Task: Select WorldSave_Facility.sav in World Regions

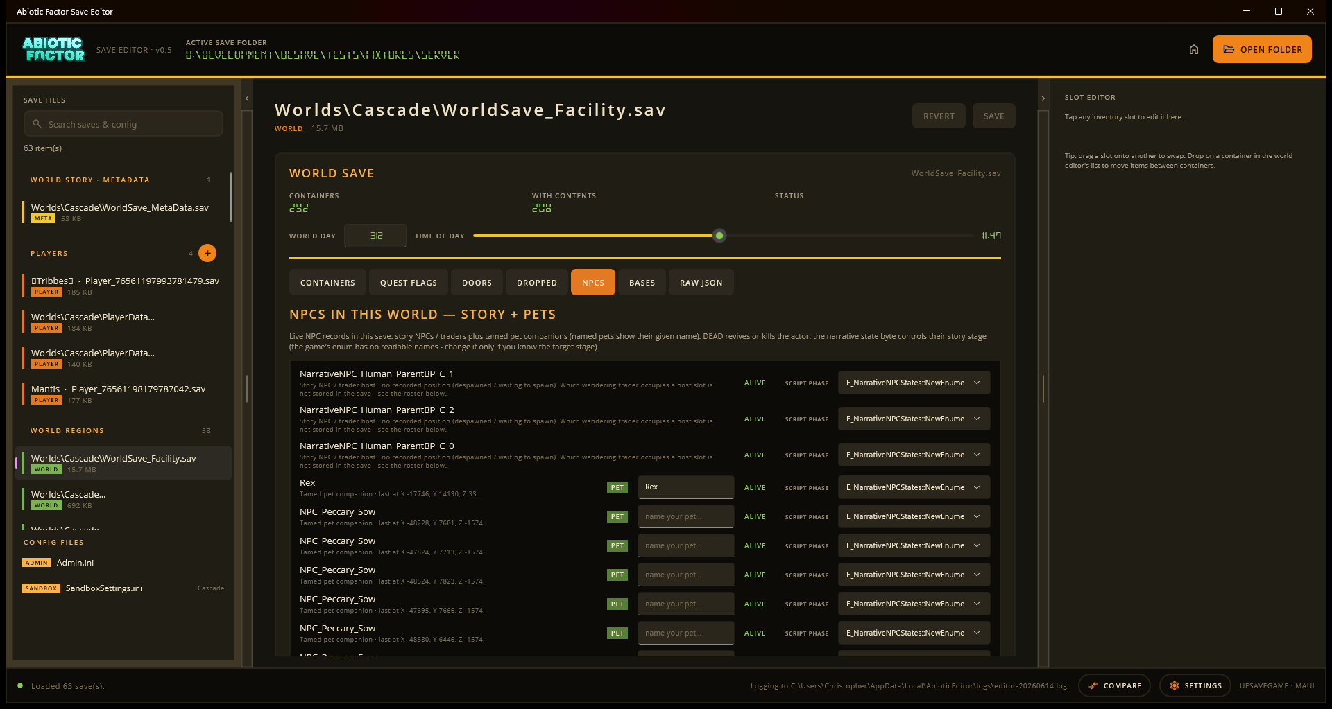Action: (x=123, y=463)
